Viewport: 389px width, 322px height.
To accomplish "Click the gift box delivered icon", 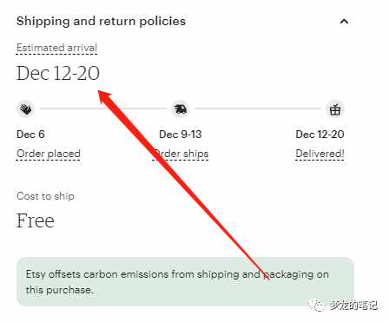I will pos(335,109).
